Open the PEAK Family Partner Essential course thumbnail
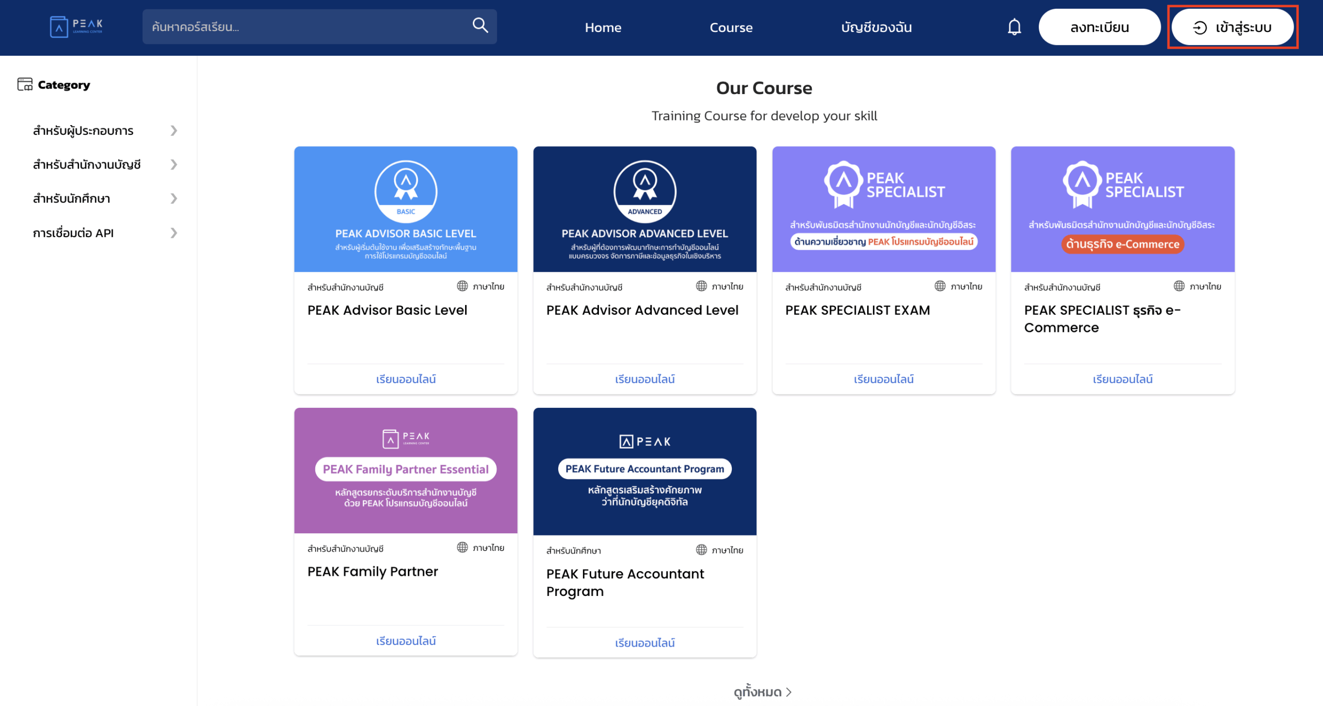 [x=406, y=470]
